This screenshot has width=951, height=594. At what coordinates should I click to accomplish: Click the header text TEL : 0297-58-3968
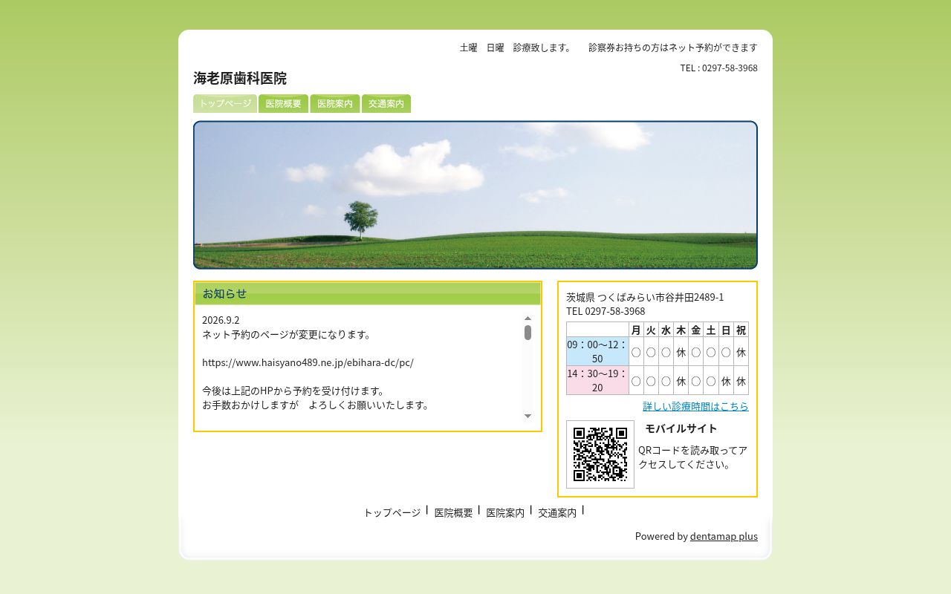click(x=718, y=68)
